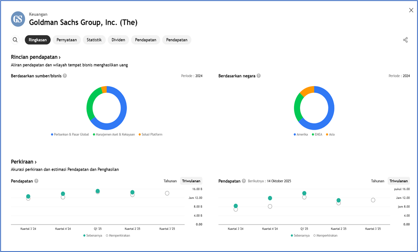
Task: Close the Keuangan panel with X
Action: [x=411, y=10]
